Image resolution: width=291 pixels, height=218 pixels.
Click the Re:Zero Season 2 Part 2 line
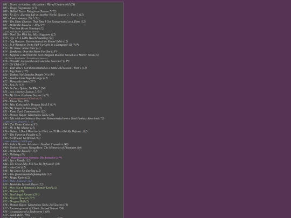(x=43, y=15)
